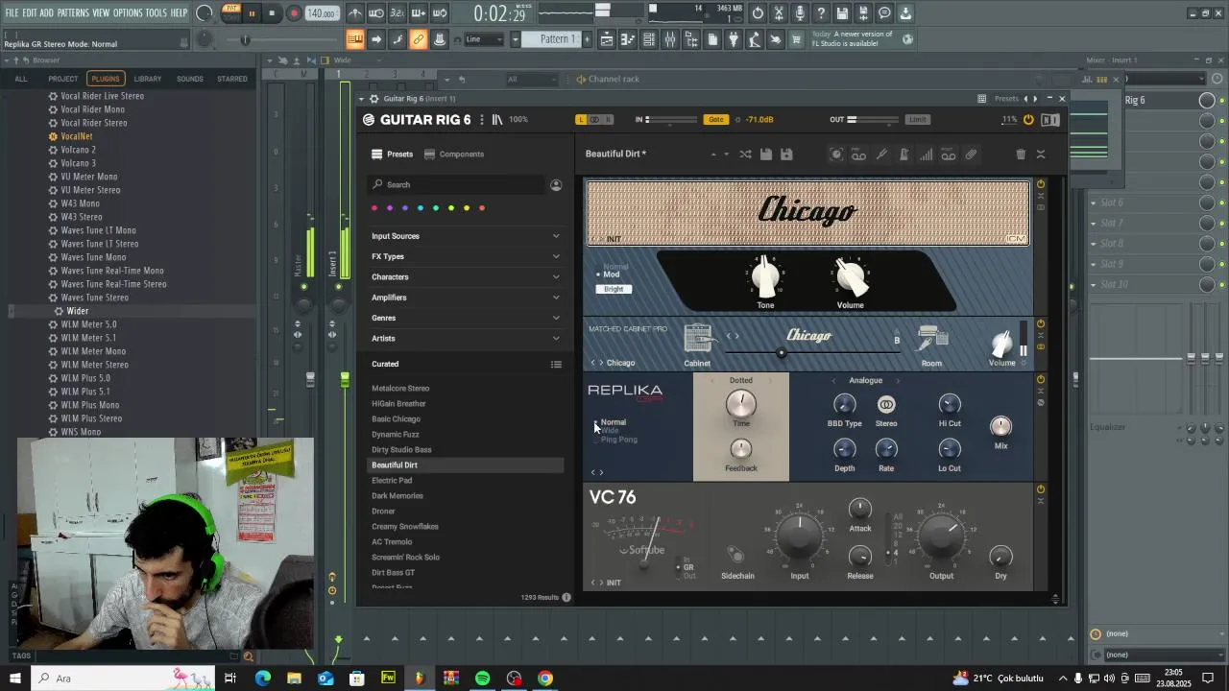Open the OPTIONS menu
The height and width of the screenshot is (691, 1229).
(x=128, y=12)
